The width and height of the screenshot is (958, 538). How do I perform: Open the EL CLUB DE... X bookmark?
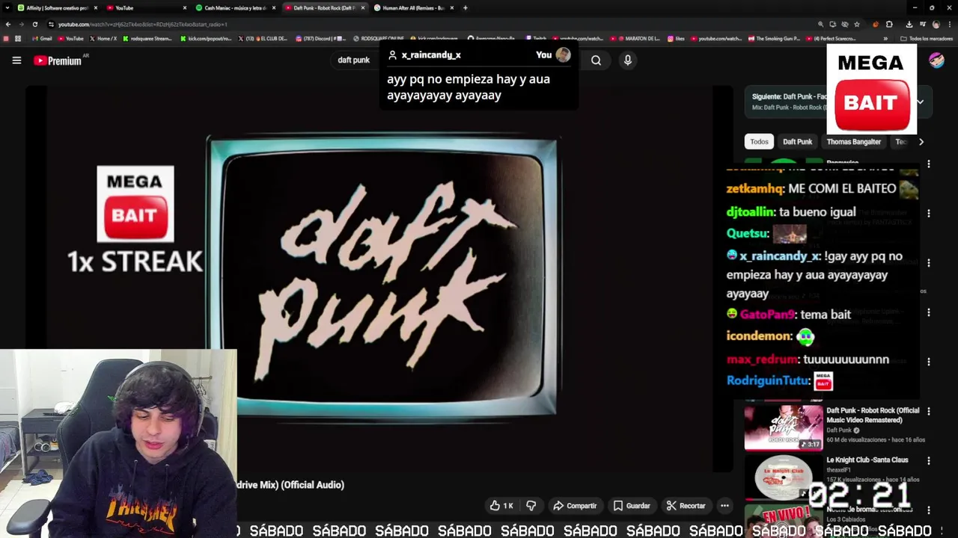[263, 38]
